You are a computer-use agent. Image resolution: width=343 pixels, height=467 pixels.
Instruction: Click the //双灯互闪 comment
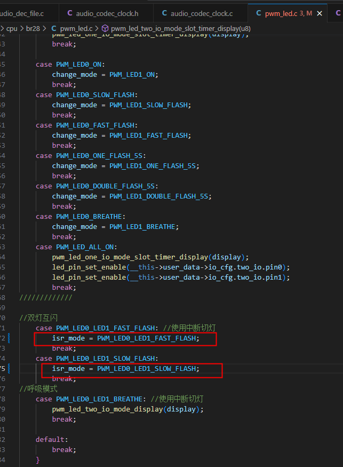click(x=38, y=318)
